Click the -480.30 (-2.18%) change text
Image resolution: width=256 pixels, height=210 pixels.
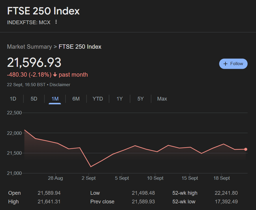point(29,75)
